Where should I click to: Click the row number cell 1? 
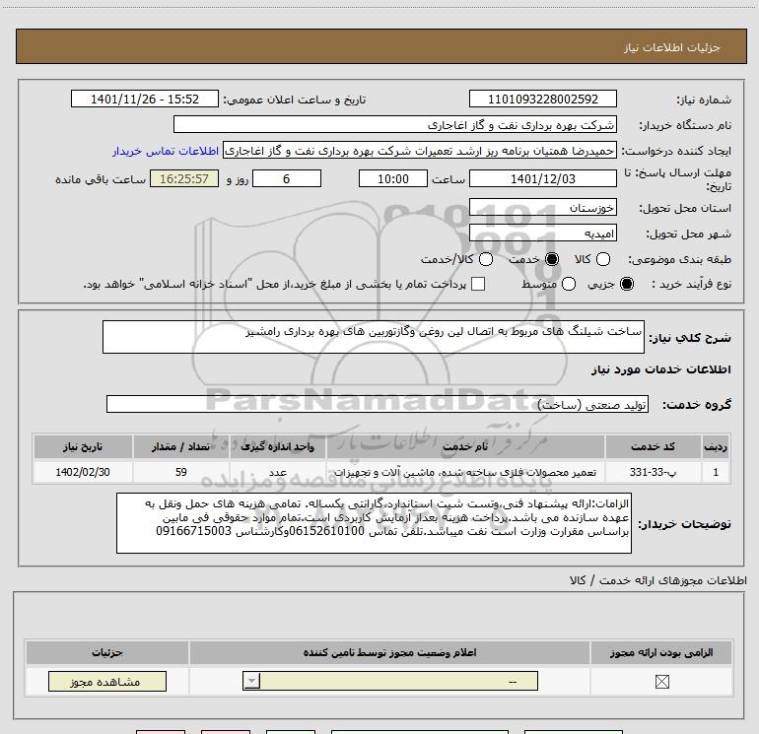(x=716, y=472)
